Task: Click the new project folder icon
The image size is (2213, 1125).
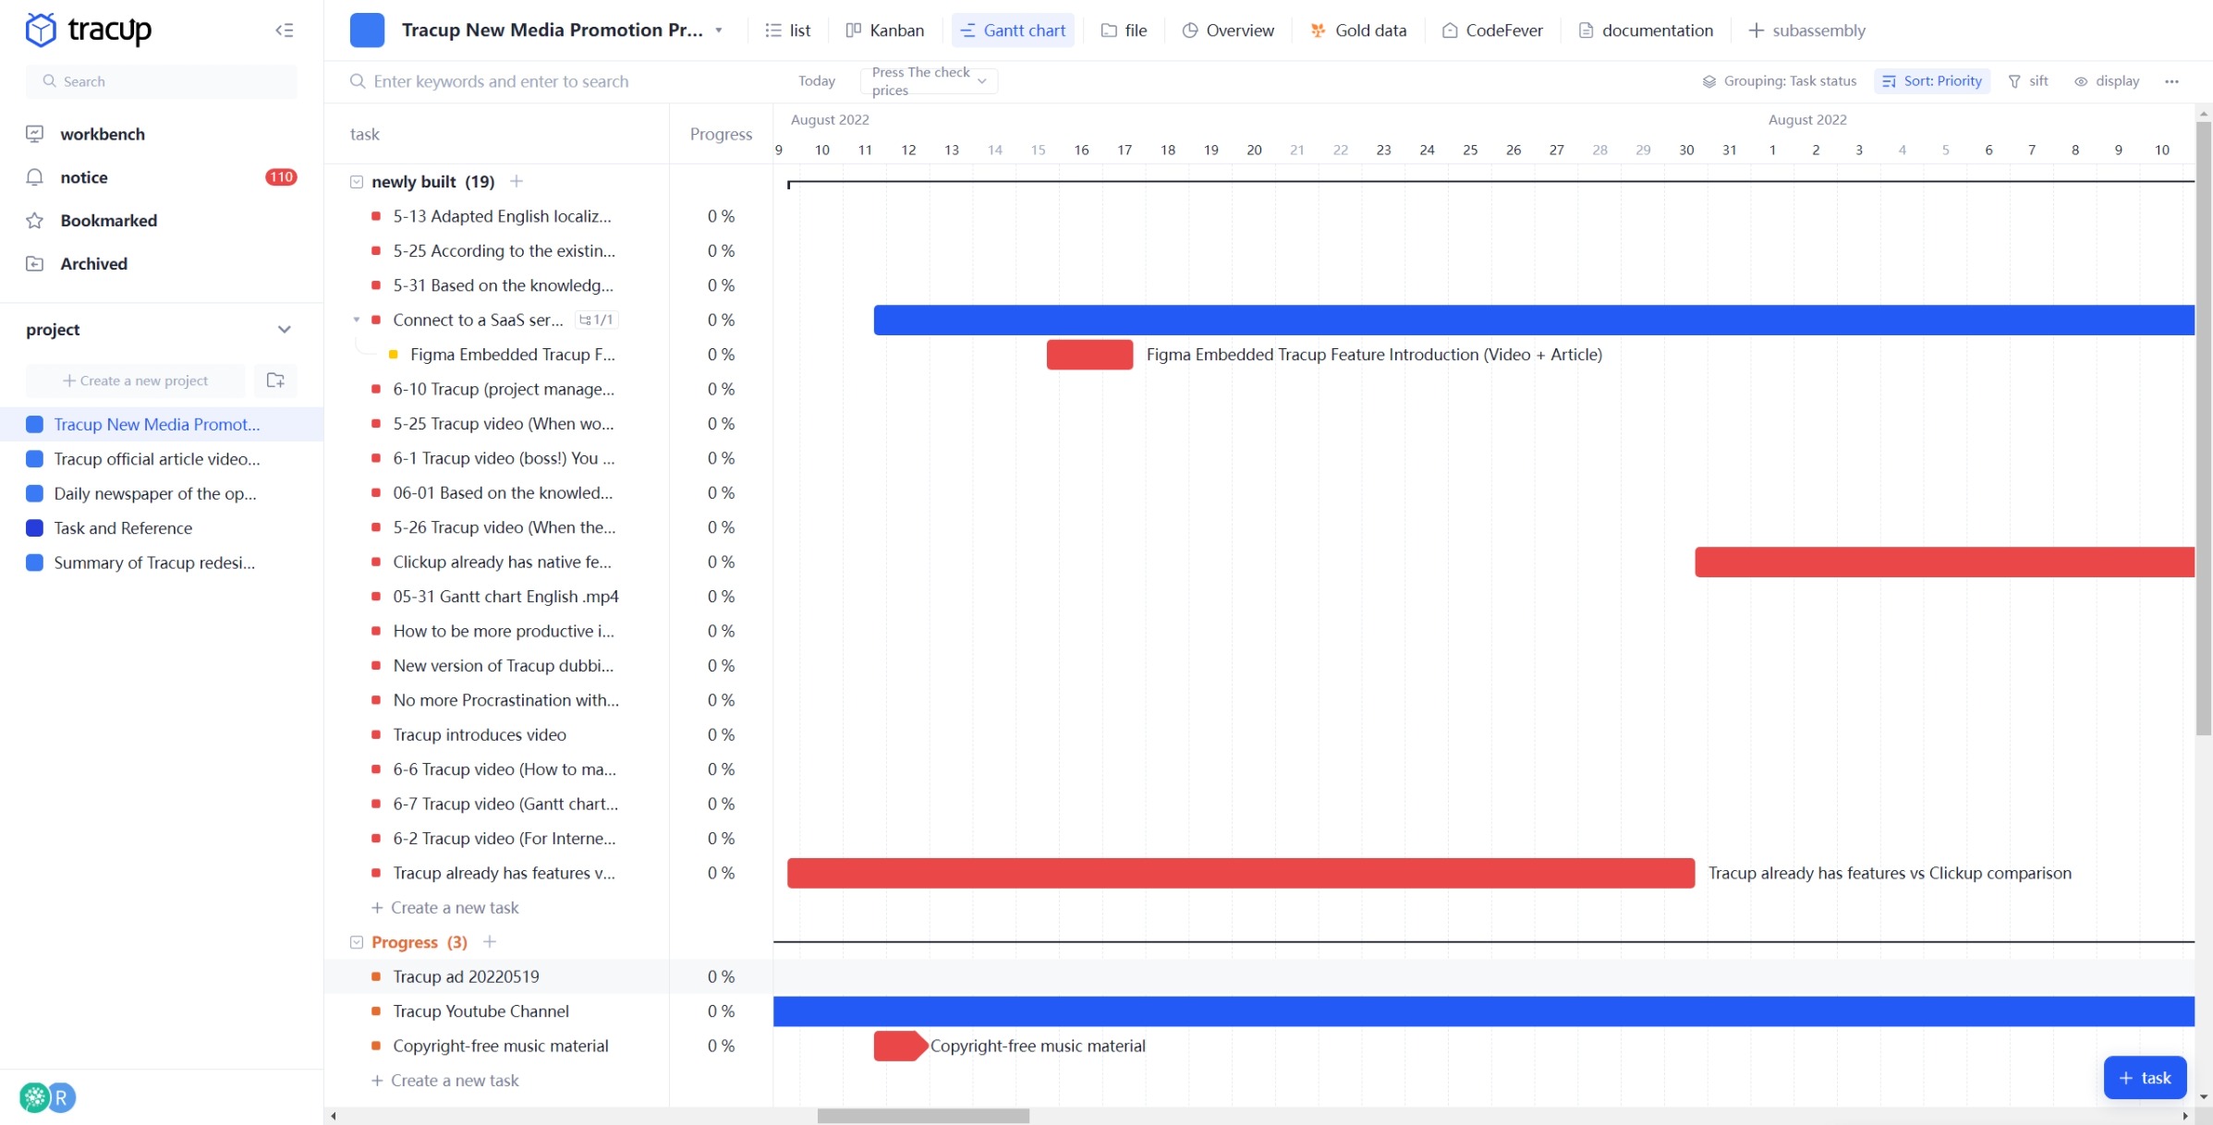Action: tap(275, 381)
